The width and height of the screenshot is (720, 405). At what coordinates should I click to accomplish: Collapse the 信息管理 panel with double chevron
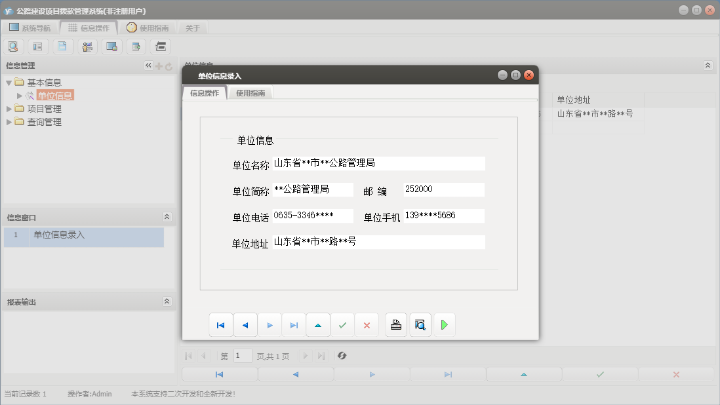[x=148, y=66]
